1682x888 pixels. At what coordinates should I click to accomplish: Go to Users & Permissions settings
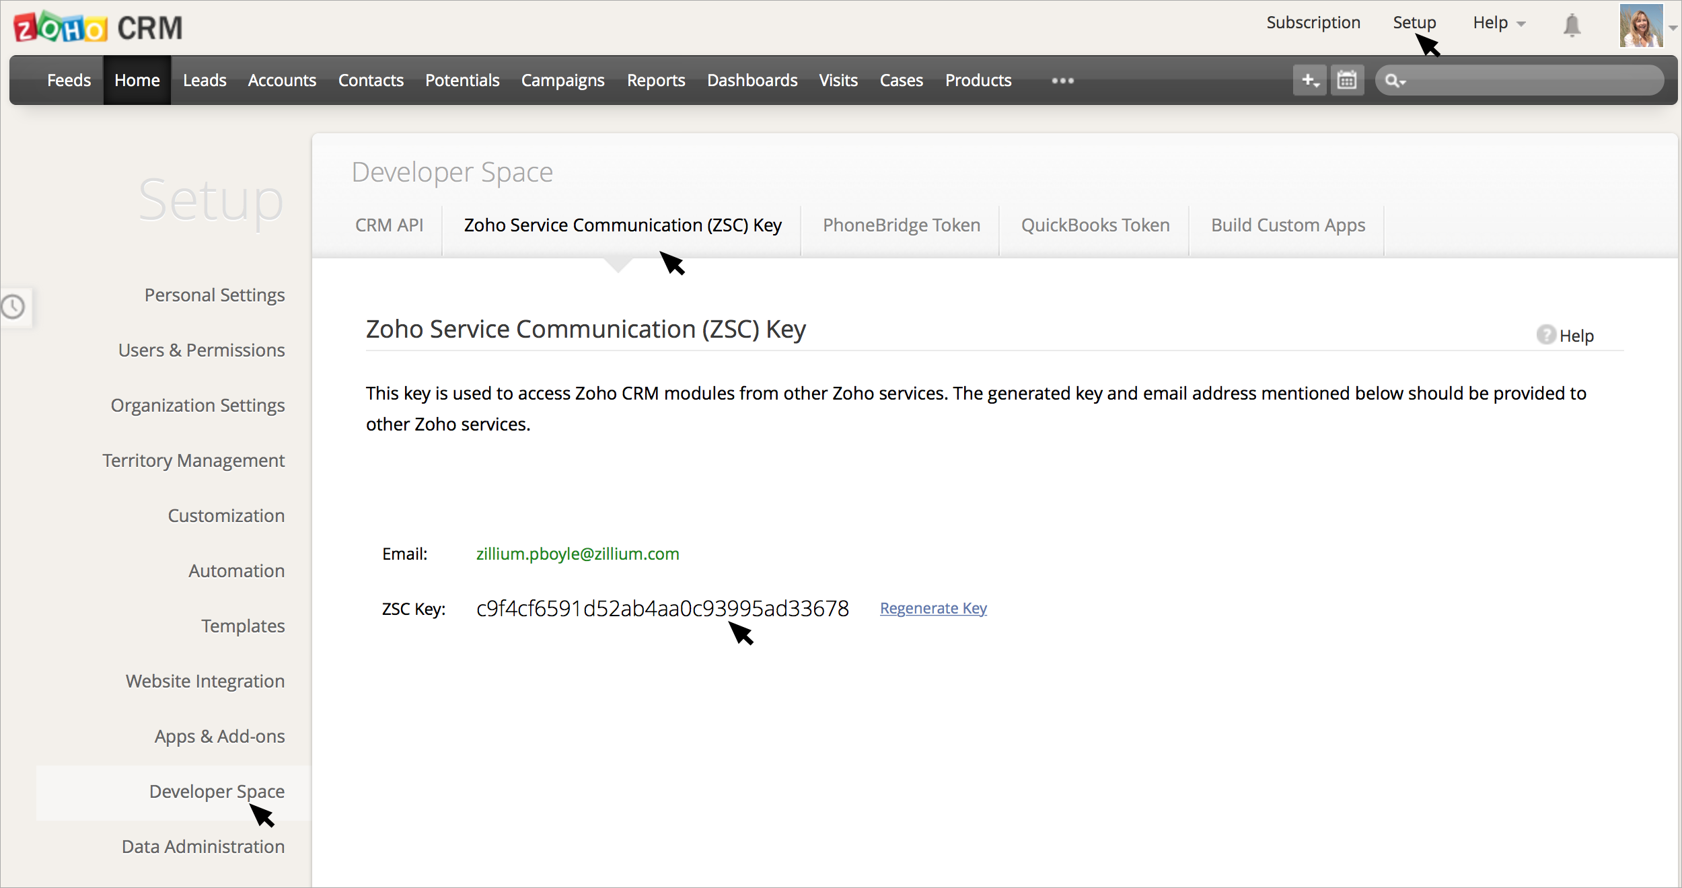[x=201, y=350]
